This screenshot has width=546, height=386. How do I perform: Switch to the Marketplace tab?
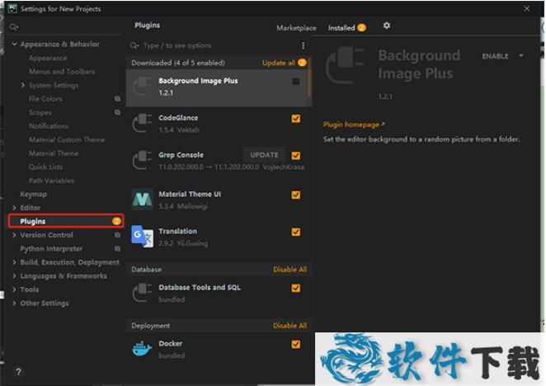[x=296, y=28]
